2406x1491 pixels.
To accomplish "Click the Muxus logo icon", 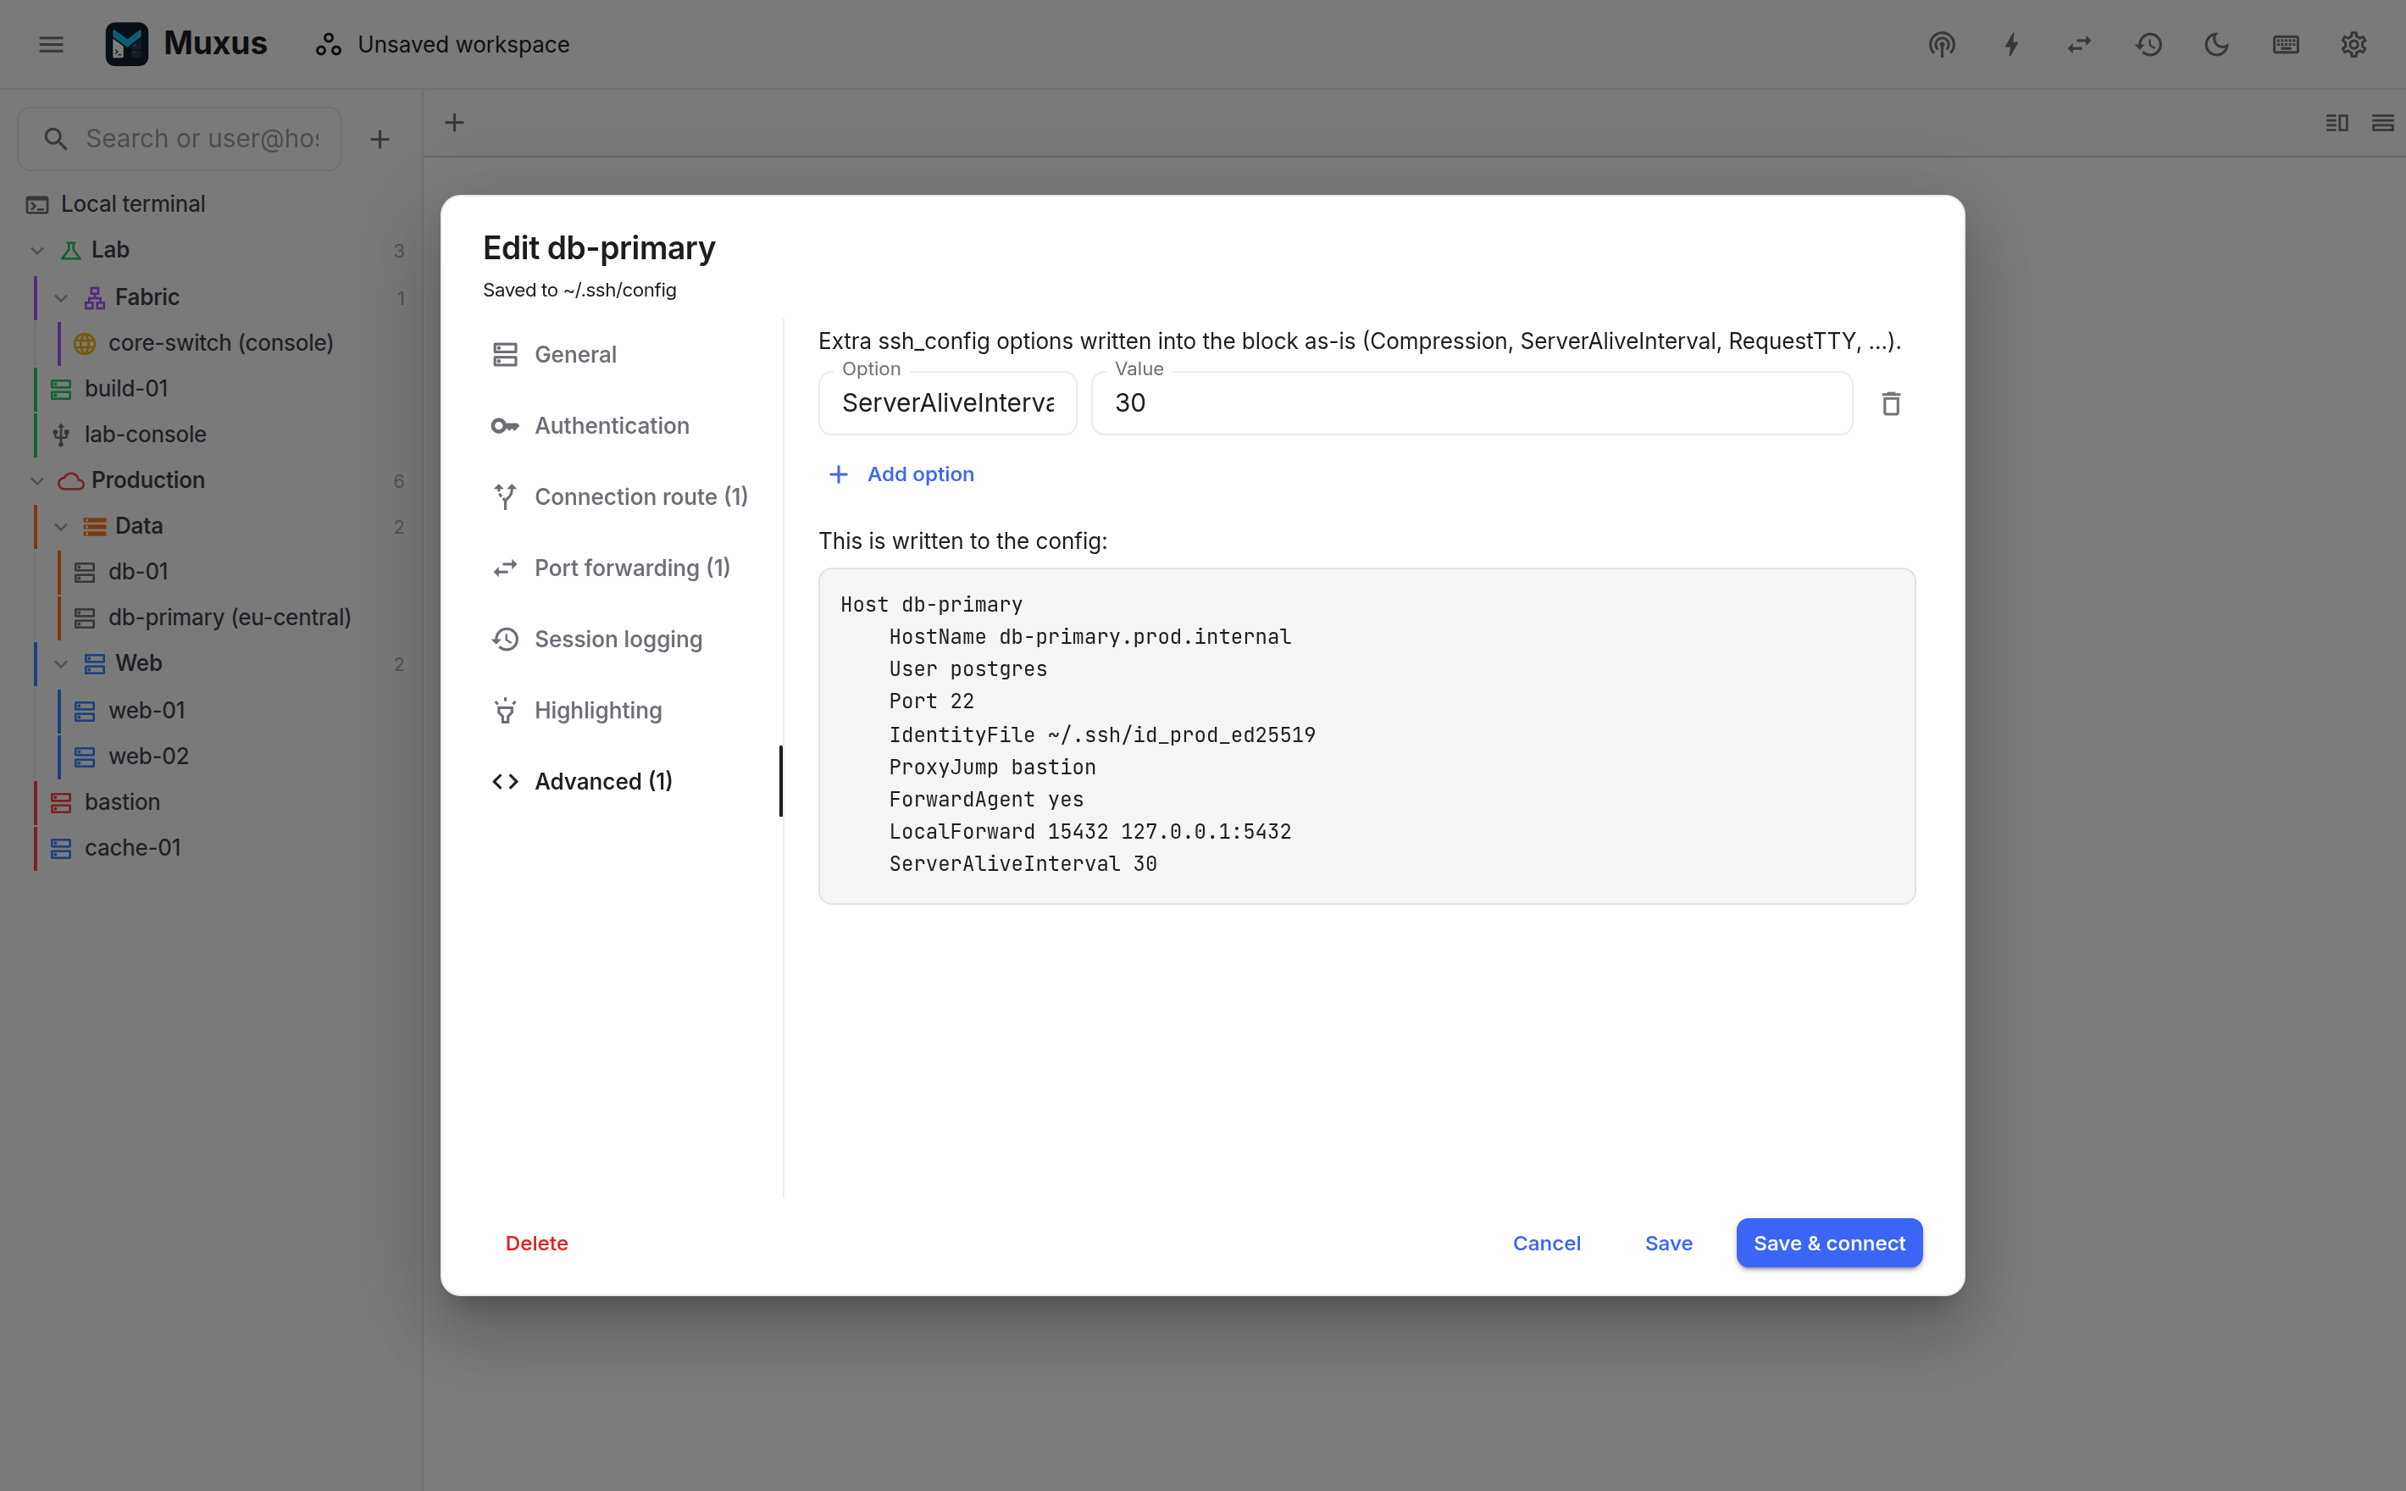I will point(127,44).
